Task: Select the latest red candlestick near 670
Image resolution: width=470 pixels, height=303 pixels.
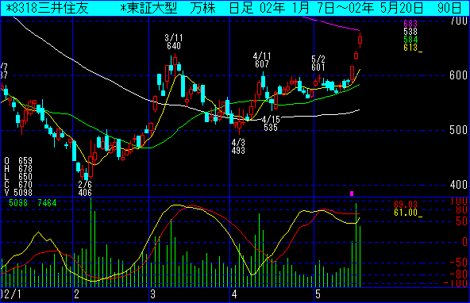Action: [x=360, y=40]
